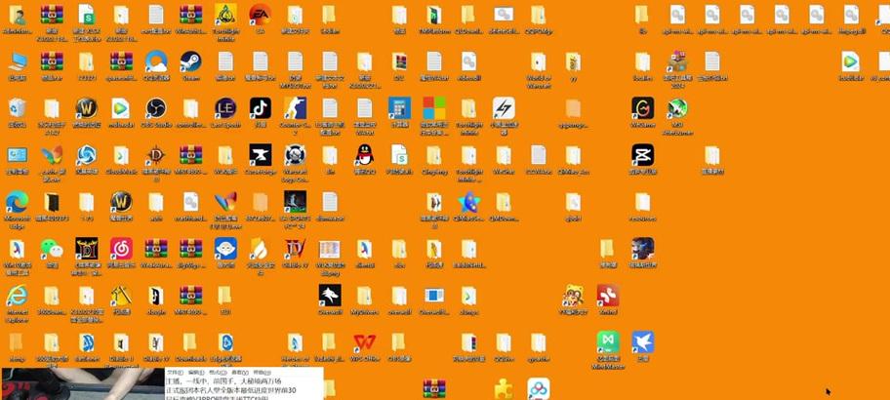This screenshot has width=890, height=400.
Task: Launch the WPS Office shortcut
Action: (x=364, y=342)
